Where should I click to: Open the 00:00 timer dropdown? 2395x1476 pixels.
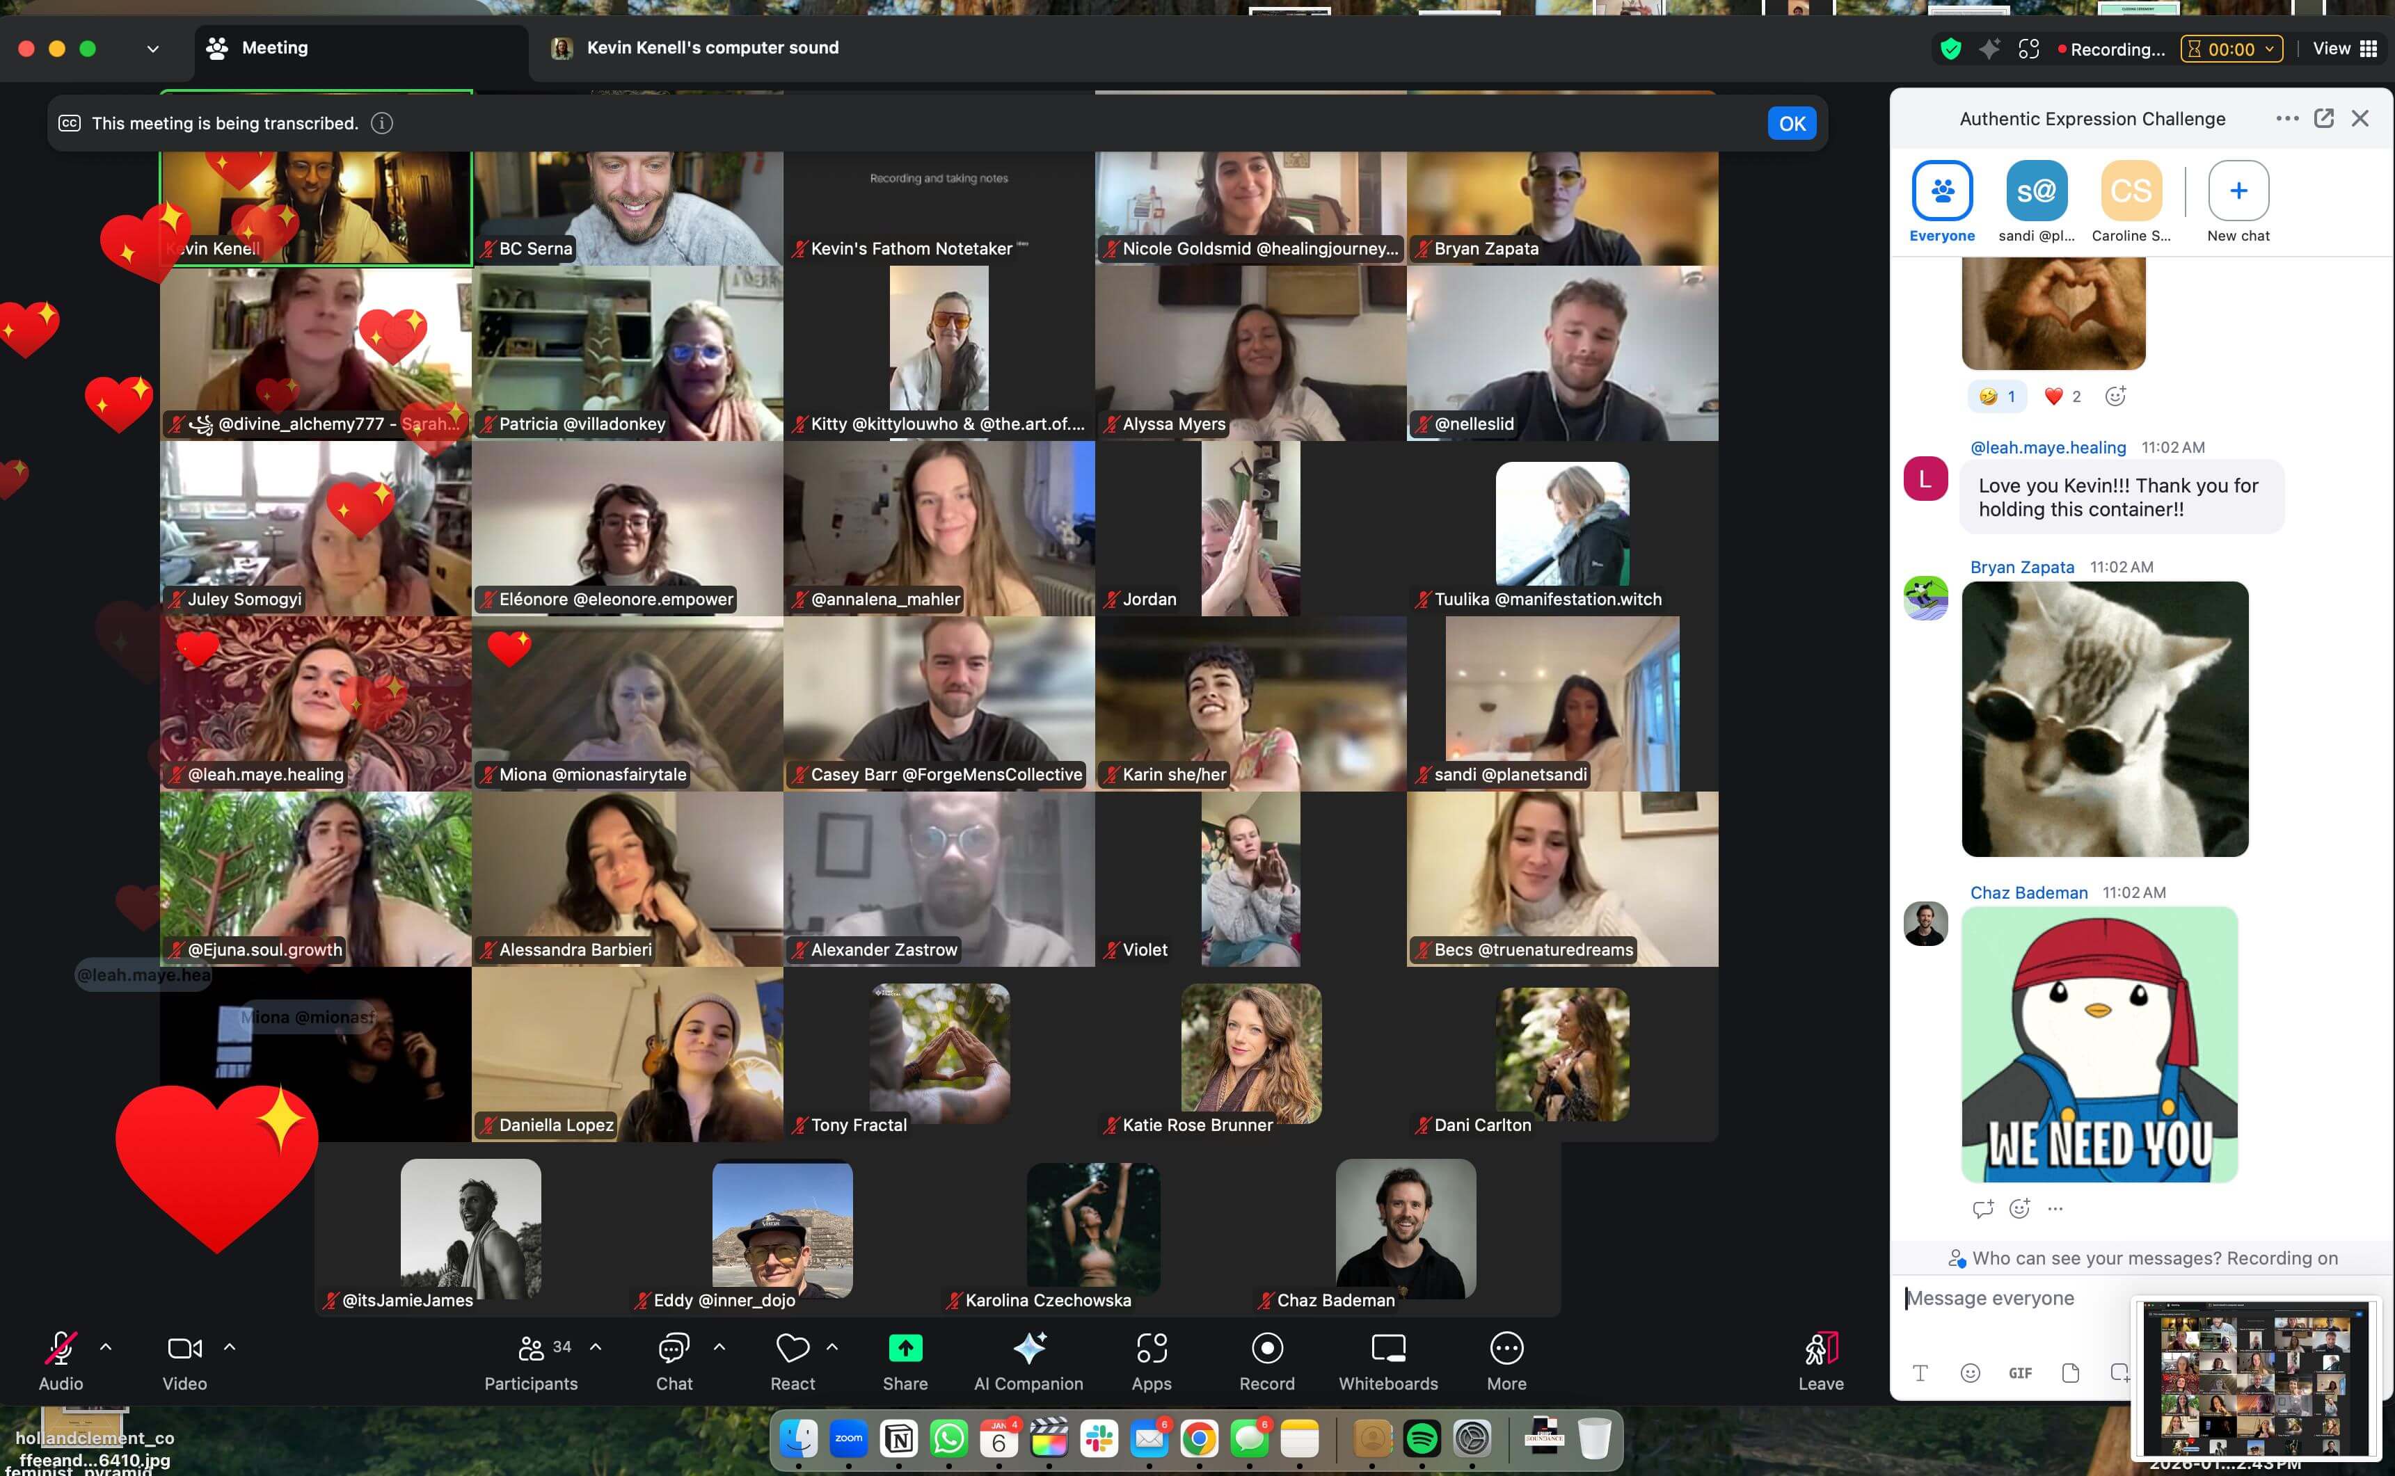pos(2231,49)
